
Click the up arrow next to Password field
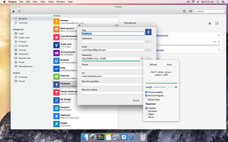[150, 59]
